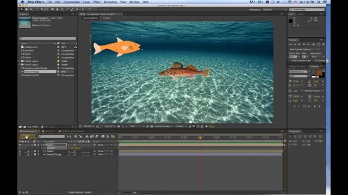Screen dimensions: 348x195
Task: Jump to first frame in Preview panel
Action: coord(290,44)
